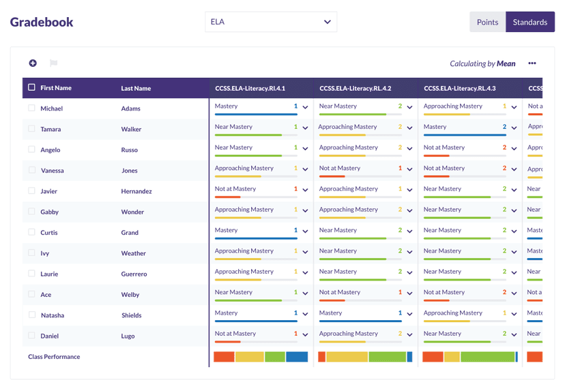Open the ELA subject dropdown
The image size is (565, 389).
[271, 22]
